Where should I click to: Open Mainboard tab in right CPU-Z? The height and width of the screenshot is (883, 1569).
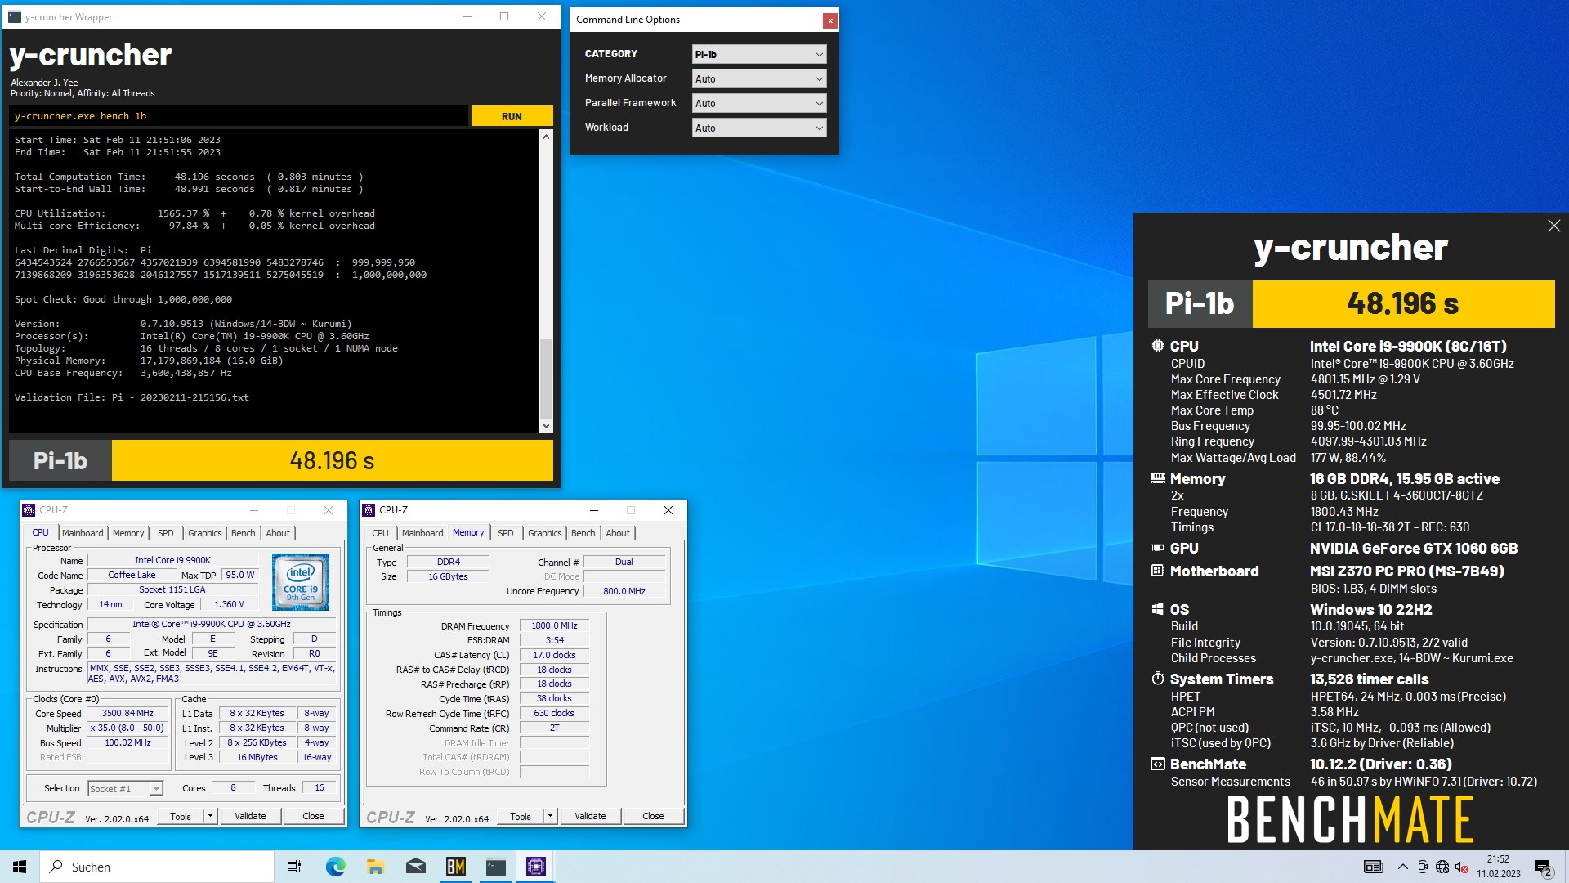pyautogui.click(x=422, y=533)
